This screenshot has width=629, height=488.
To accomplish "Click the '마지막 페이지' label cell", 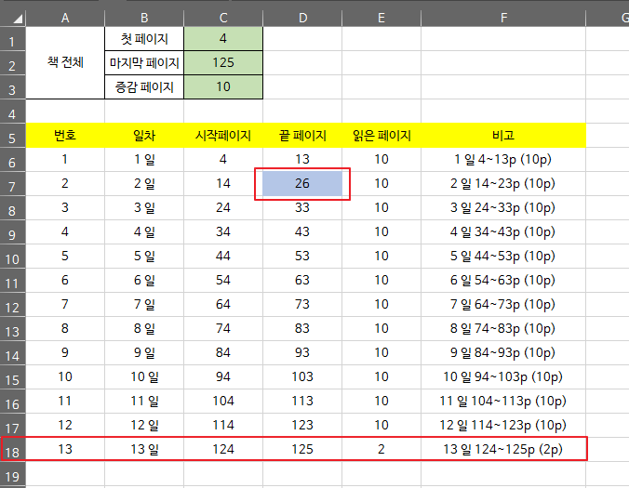I will (144, 63).
